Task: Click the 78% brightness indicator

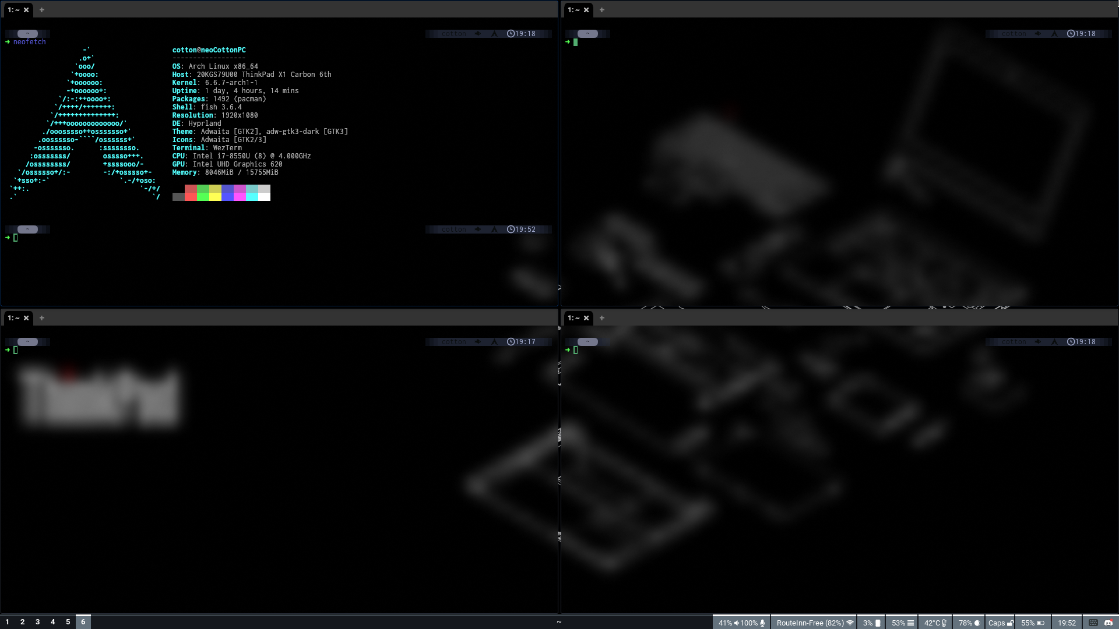Action: [969, 623]
